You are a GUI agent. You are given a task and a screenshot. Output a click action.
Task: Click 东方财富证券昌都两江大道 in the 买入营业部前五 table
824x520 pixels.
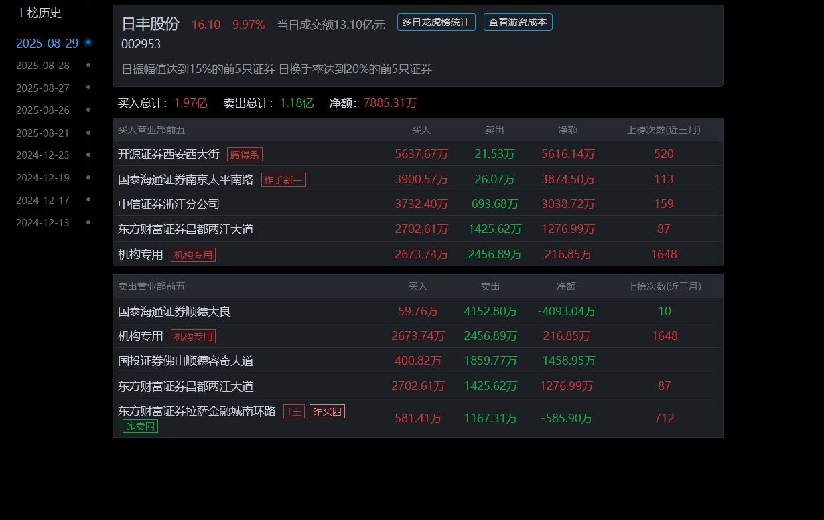click(x=186, y=229)
